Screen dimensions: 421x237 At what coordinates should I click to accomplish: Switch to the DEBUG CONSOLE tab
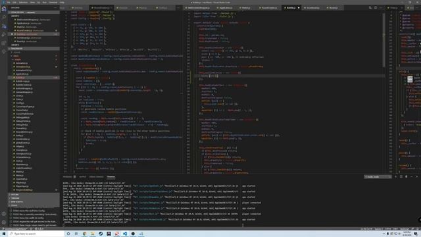pos(96,177)
